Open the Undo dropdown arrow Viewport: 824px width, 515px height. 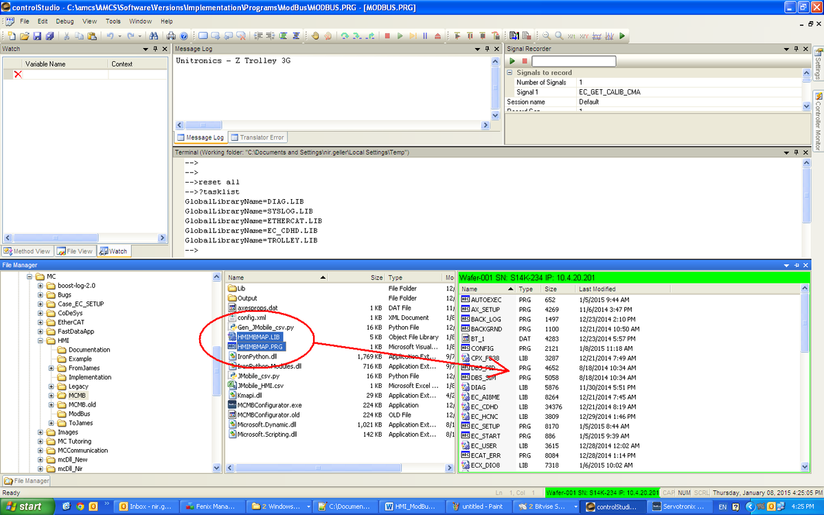click(x=118, y=35)
